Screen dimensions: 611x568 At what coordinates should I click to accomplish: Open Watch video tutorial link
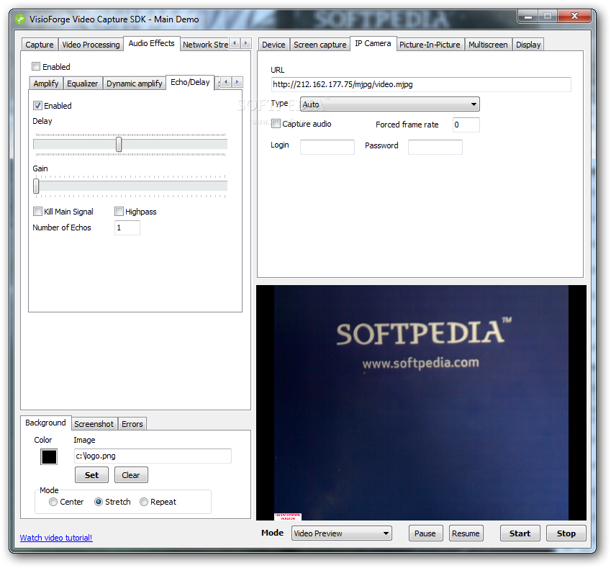tap(56, 538)
